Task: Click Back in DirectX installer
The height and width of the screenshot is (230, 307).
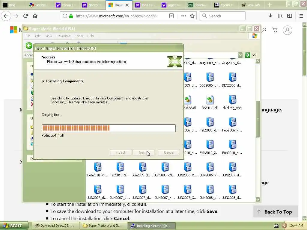Action: click(121, 152)
